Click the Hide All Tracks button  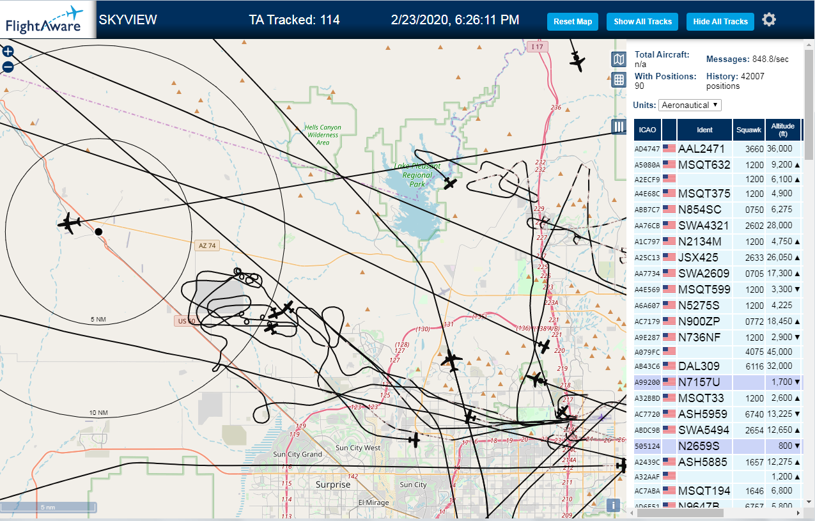click(x=720, y=21)
